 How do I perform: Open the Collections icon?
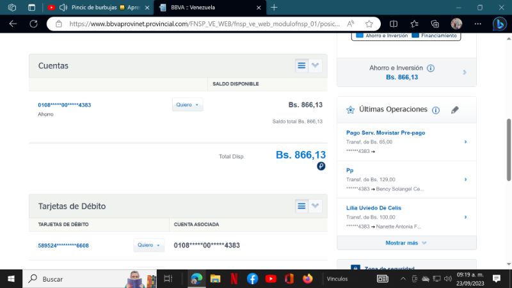pyautogui.click(x=435, y=24)
